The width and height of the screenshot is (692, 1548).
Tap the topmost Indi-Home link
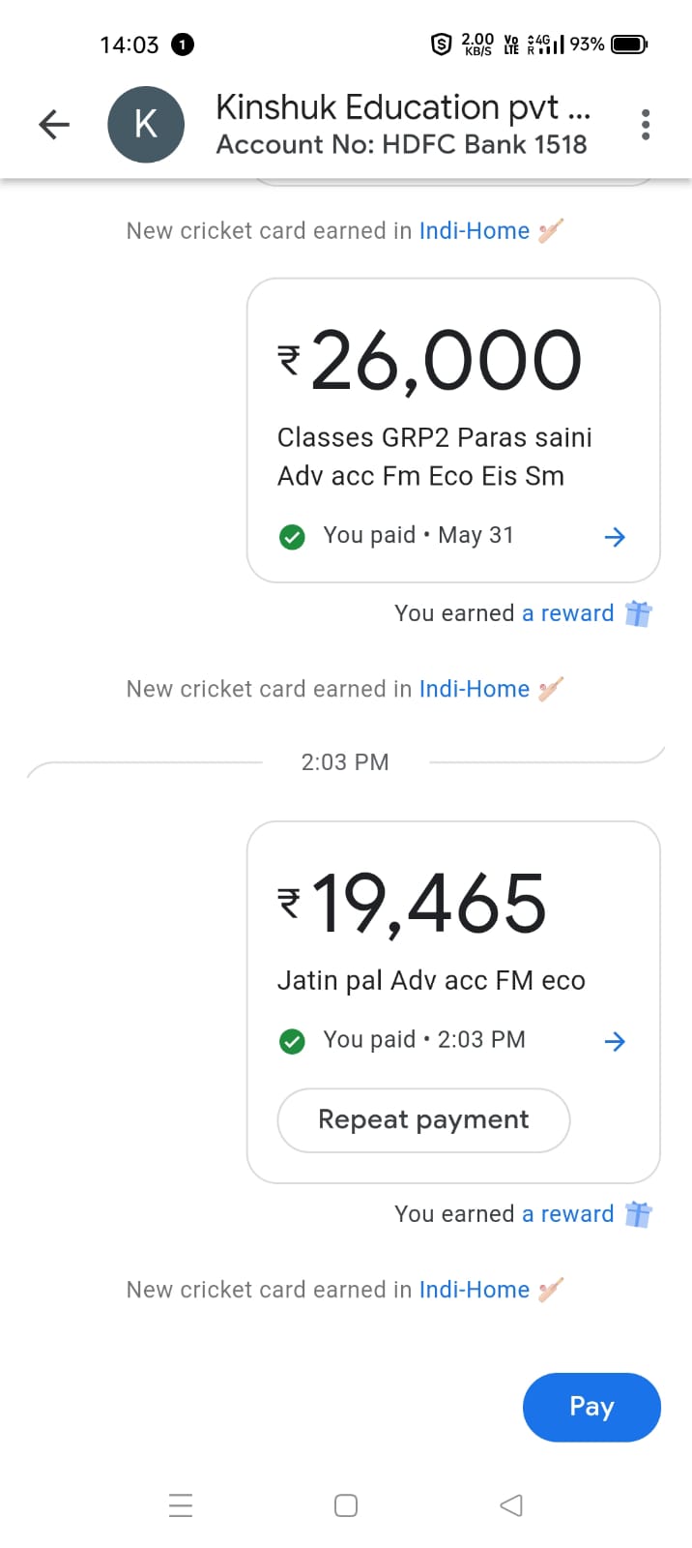pos(474,231)
